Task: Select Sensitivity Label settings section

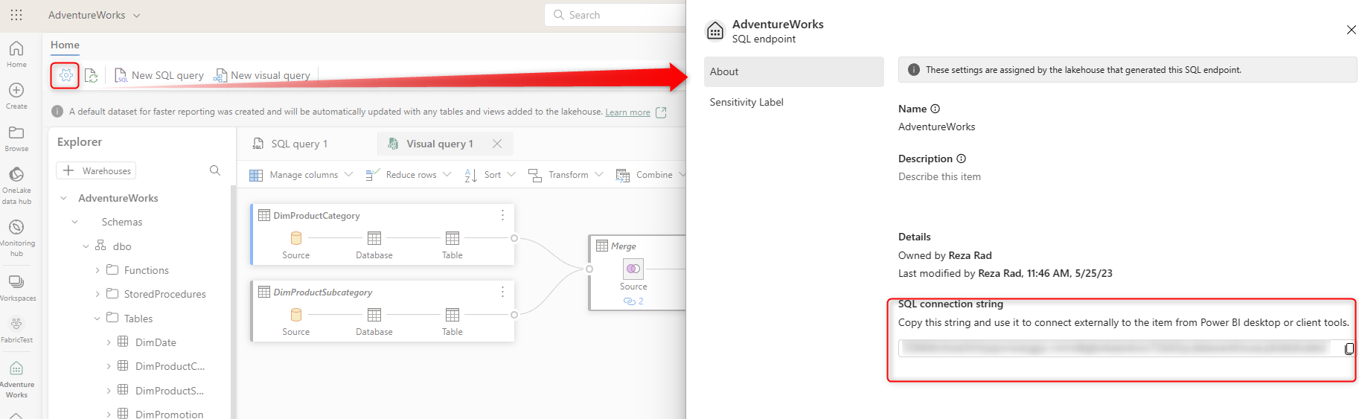Action: point(746,102)
